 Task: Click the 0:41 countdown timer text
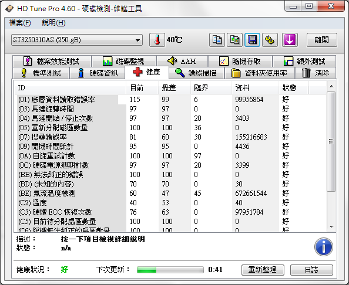pyautogui.click(x=215, y=270)
